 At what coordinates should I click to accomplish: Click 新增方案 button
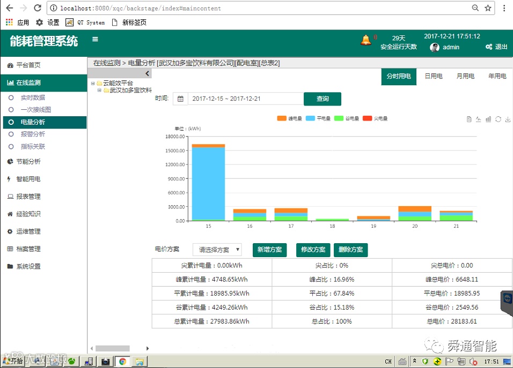tap(269, 250)
